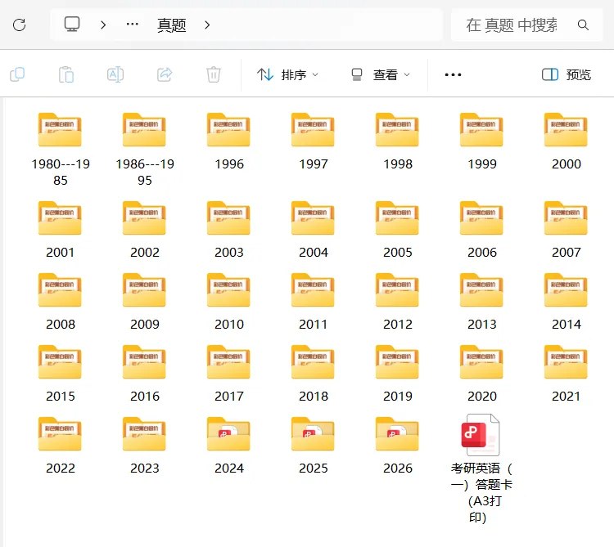This screenshot has width=614, height=547.
Task: Select the 真题 breadcrumb segment
Action: (x=172, y=25)
